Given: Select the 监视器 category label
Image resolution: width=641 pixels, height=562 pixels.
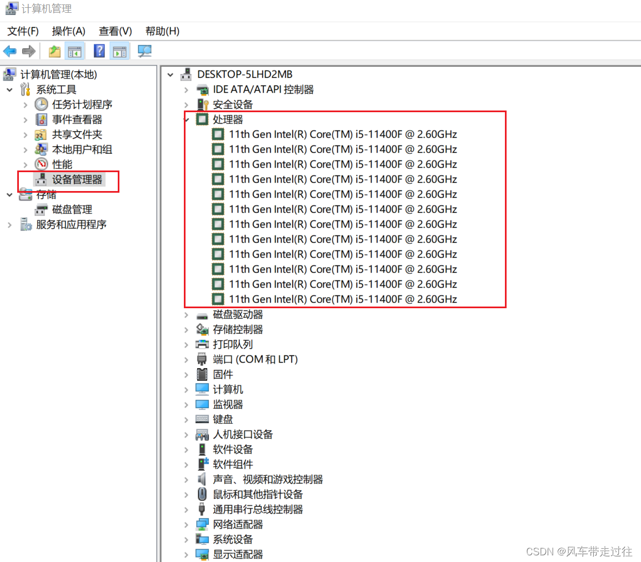Looking at the screenshot, I should click(x=228, y=404).
